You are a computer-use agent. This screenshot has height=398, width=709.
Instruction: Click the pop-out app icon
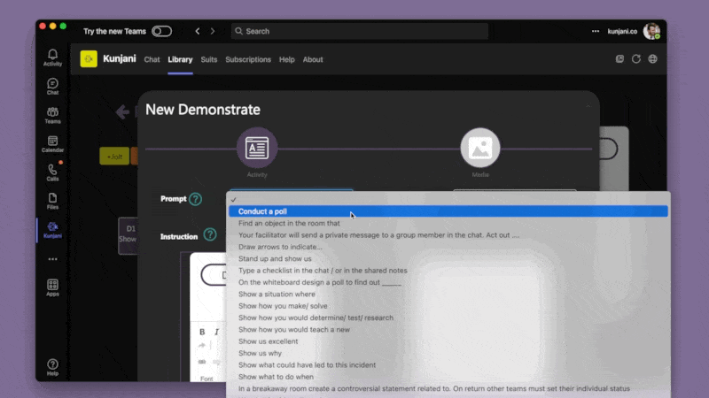tap(619, 59)
